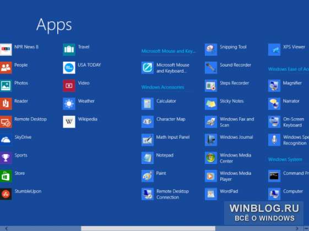Click the WordPad label text
Screen dimensions: 309x231
tap(229, 191)
